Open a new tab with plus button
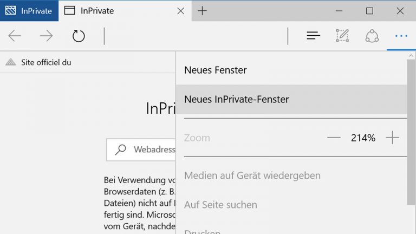 point(202,11)
